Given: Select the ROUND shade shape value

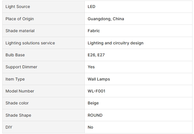Looking at the screenshot, I should (95, 115).
